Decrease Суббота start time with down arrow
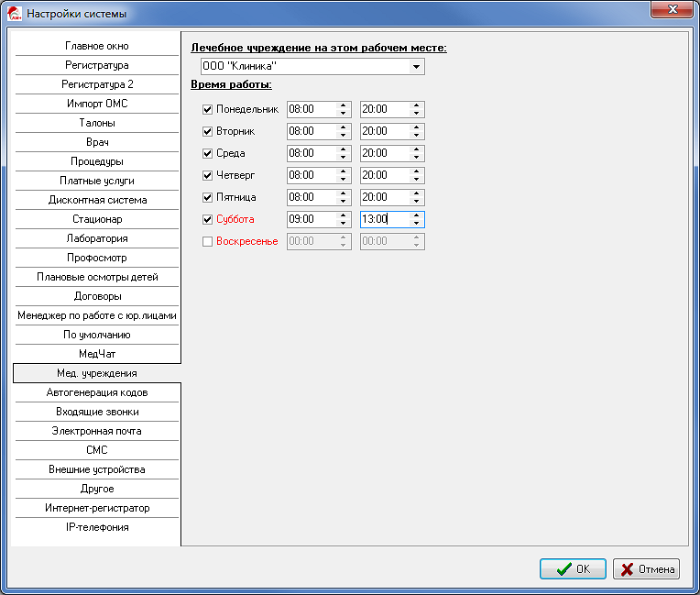700x595 pixels. 343,223
